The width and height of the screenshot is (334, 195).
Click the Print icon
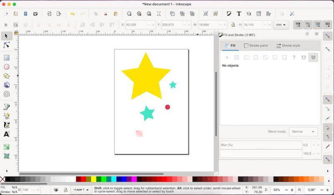click(x=35, y=14)
